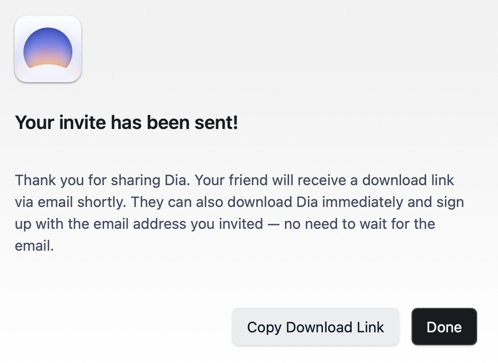Copy the download link
498x363 pixels.
(315, 327)
